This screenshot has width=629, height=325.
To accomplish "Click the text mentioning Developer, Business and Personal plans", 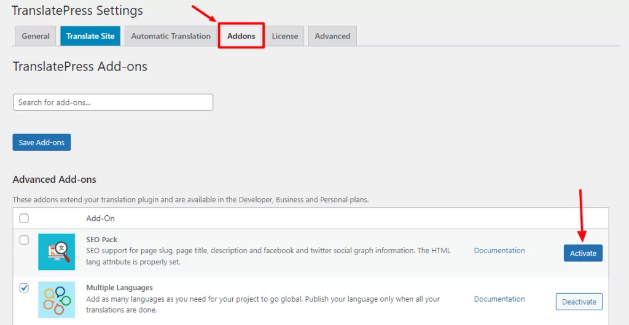I will pyautogui.click(x=190, y=199).
